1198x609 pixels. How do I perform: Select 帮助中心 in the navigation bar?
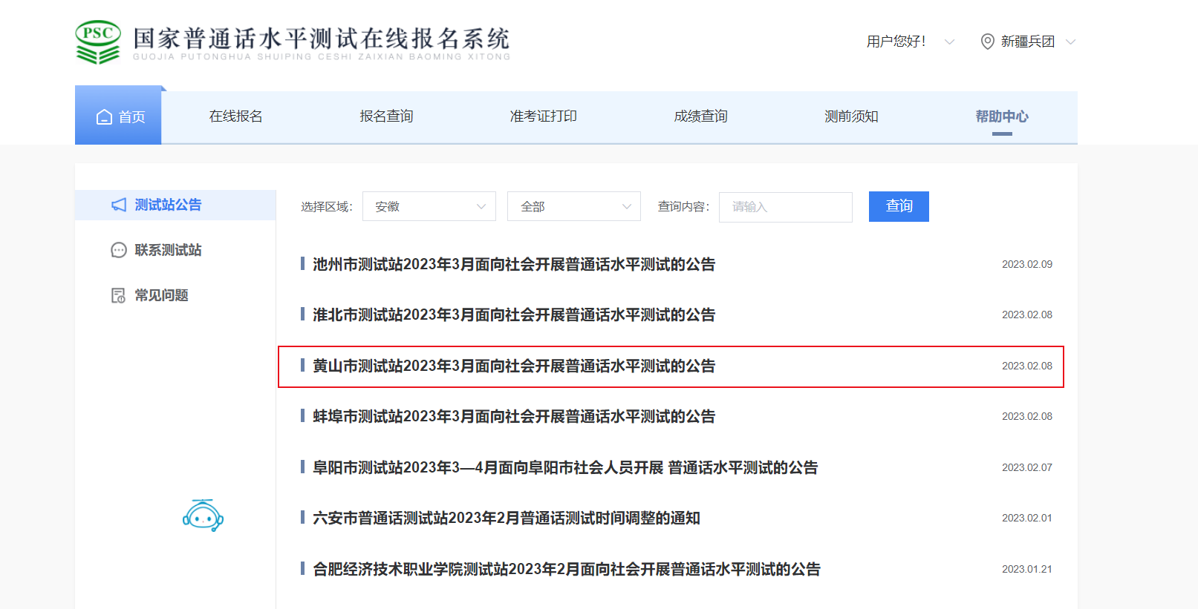tap(1001, 116)
